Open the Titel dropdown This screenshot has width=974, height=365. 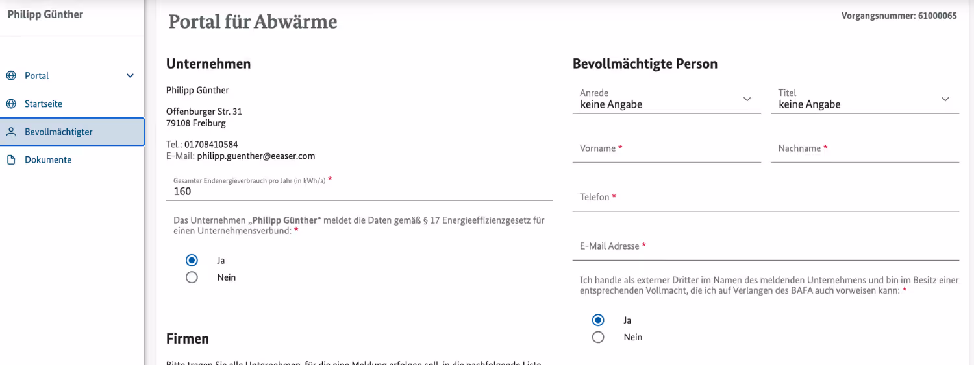(865, 99)
